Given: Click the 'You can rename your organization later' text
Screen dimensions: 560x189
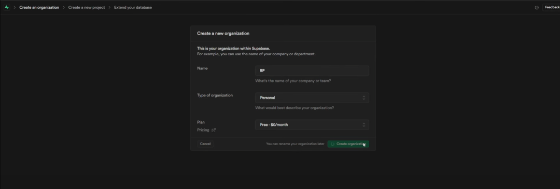Looking at the screenshot, I should (295, 144).
